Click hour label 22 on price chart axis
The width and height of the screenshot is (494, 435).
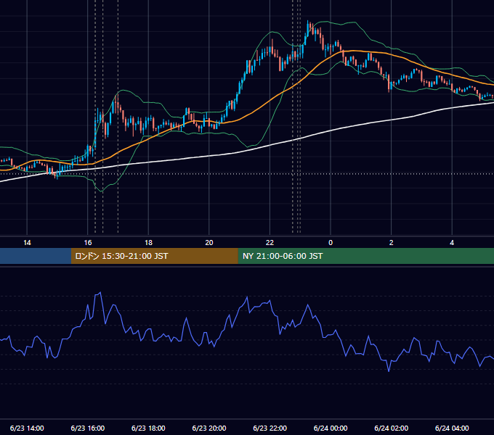click(x=270, y=243)
